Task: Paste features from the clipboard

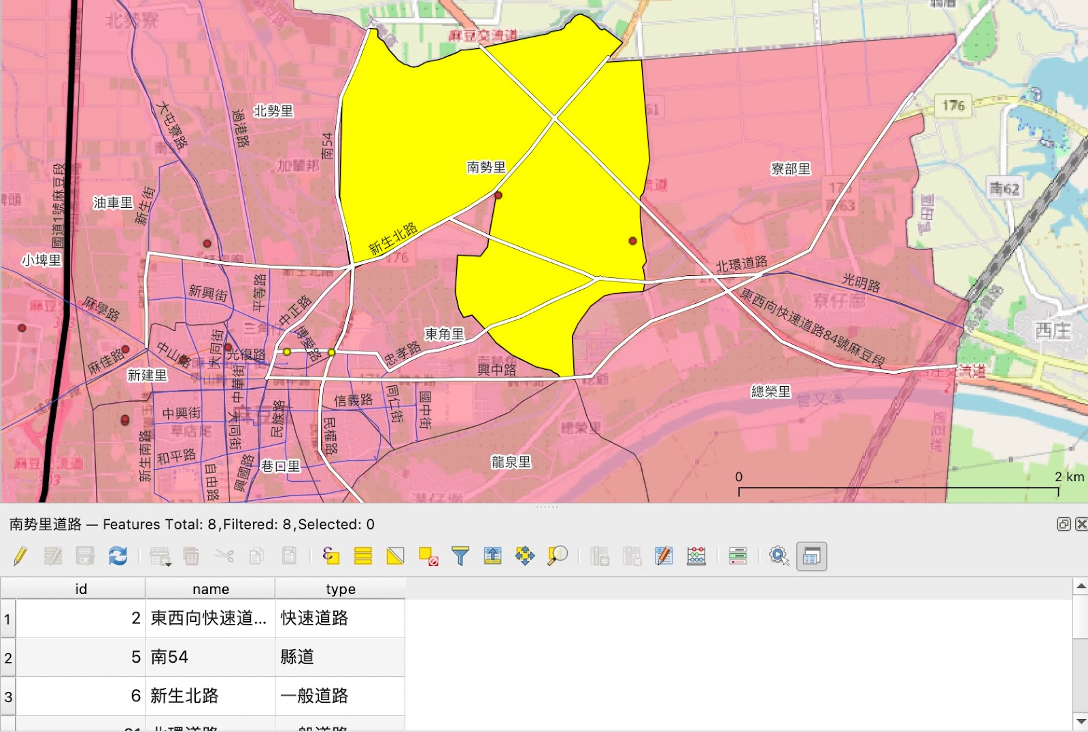Action: 289,557
